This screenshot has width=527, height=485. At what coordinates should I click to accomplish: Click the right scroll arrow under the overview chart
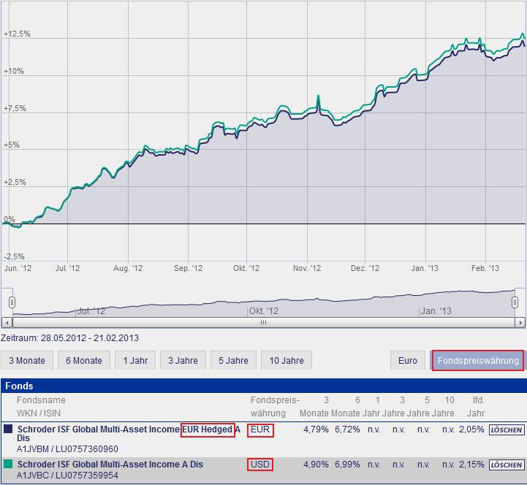click(x=520, y=322)
